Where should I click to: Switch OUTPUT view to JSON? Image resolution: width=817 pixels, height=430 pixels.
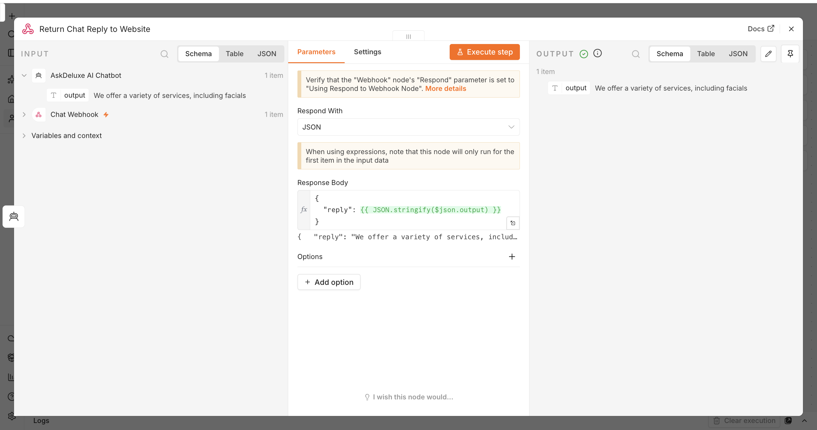[x=738, y=54]
